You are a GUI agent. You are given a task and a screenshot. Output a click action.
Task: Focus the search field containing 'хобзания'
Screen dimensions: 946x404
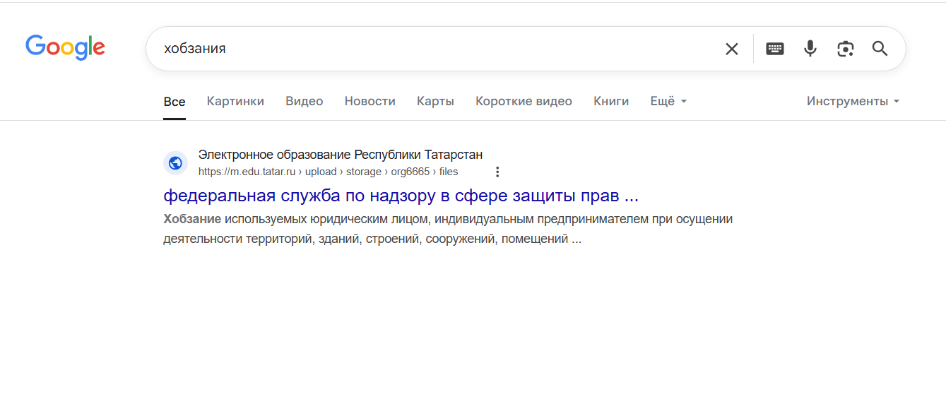coord(424,49)
